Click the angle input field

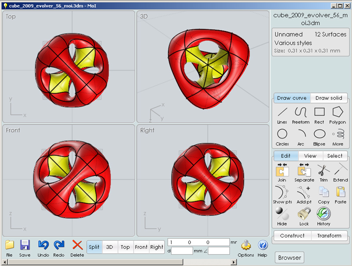coord(219,251)
